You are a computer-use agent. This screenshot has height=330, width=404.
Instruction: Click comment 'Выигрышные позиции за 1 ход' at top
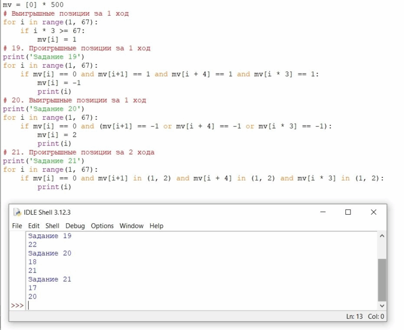pyautogui.click(x=70, y=14)
